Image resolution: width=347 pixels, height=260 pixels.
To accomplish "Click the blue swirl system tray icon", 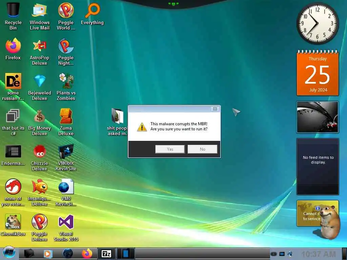I will coord(290,254).
